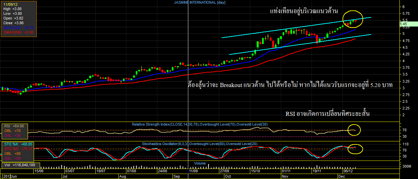This screenshot has height=179, width=418.
Task: Click the 15/06 date label
Action: (x=39, y=171)
